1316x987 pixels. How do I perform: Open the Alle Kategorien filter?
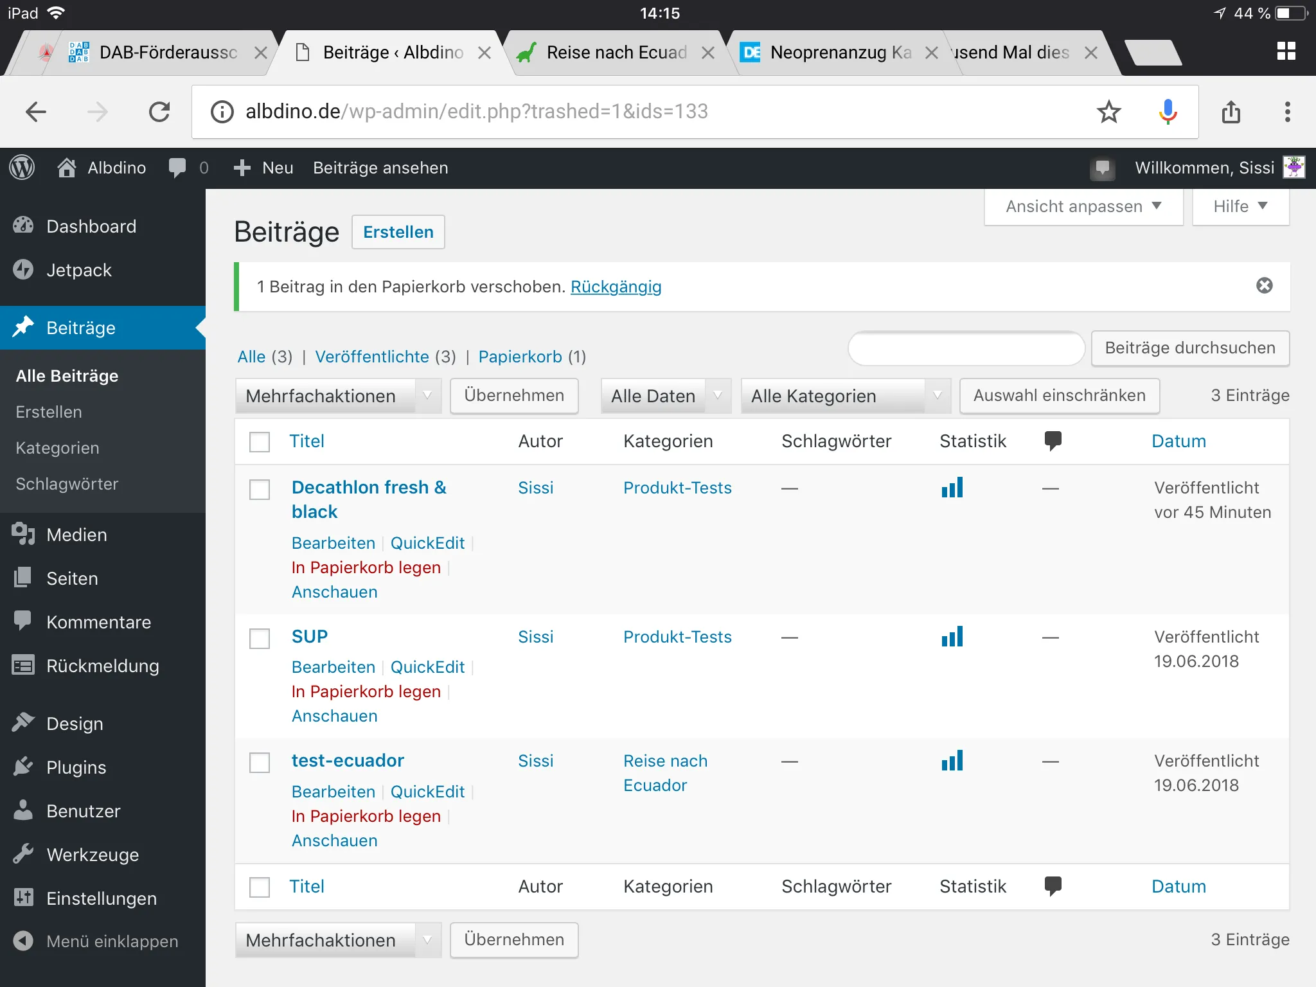click(x=846, y=396)
